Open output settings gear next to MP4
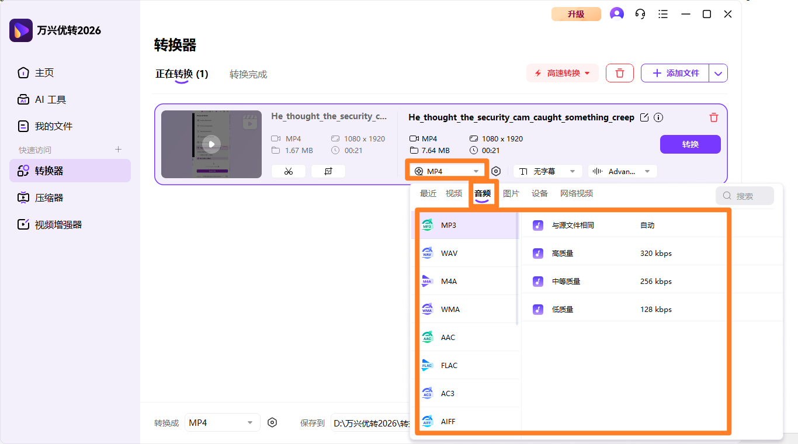 pos(496,171)
